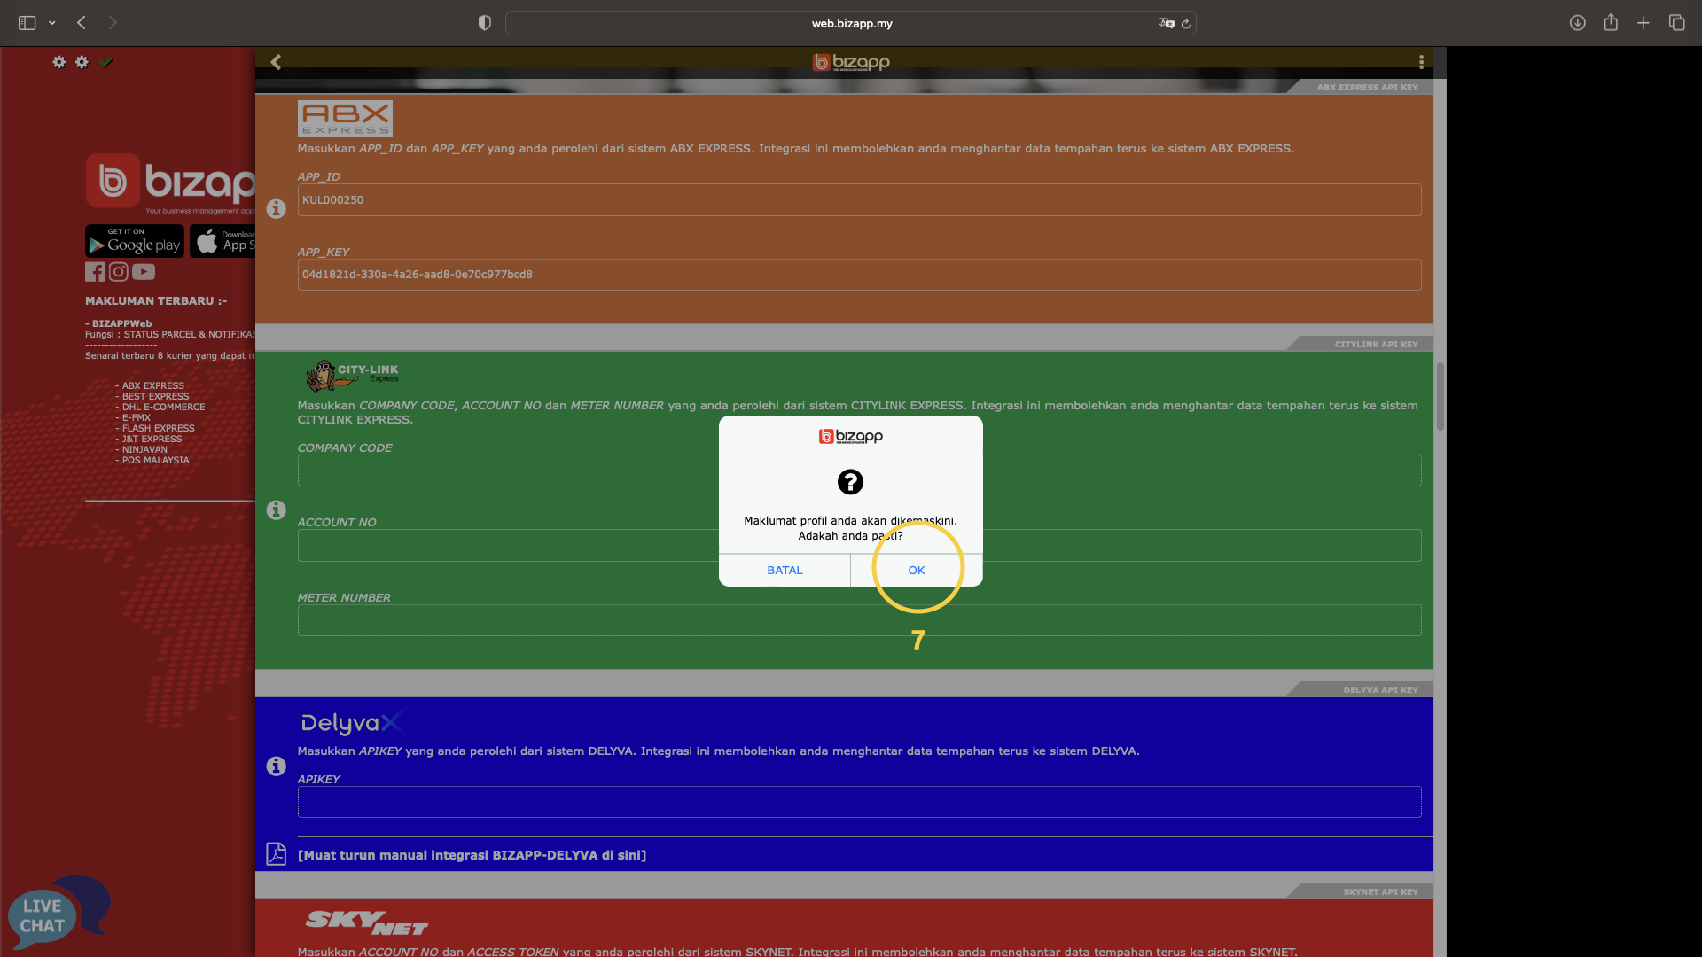Screen dimensions: 1702x957
Task: Open the App Store download badge
Action: click(x=223, y=241)
